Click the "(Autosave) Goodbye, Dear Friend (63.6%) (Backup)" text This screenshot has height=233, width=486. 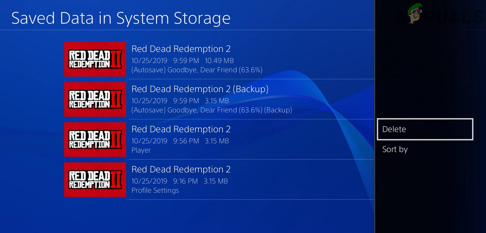[x=211, y=110]
